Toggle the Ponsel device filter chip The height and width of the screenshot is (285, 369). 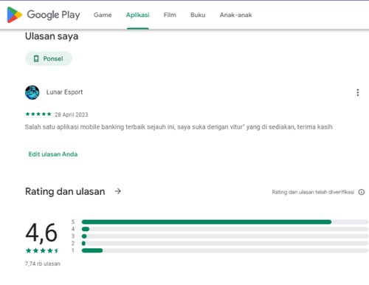pyautogui.click(x=49, y=58)
